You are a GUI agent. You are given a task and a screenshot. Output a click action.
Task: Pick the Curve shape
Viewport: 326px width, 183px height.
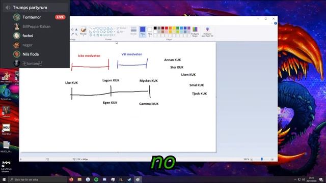point(94,28)
